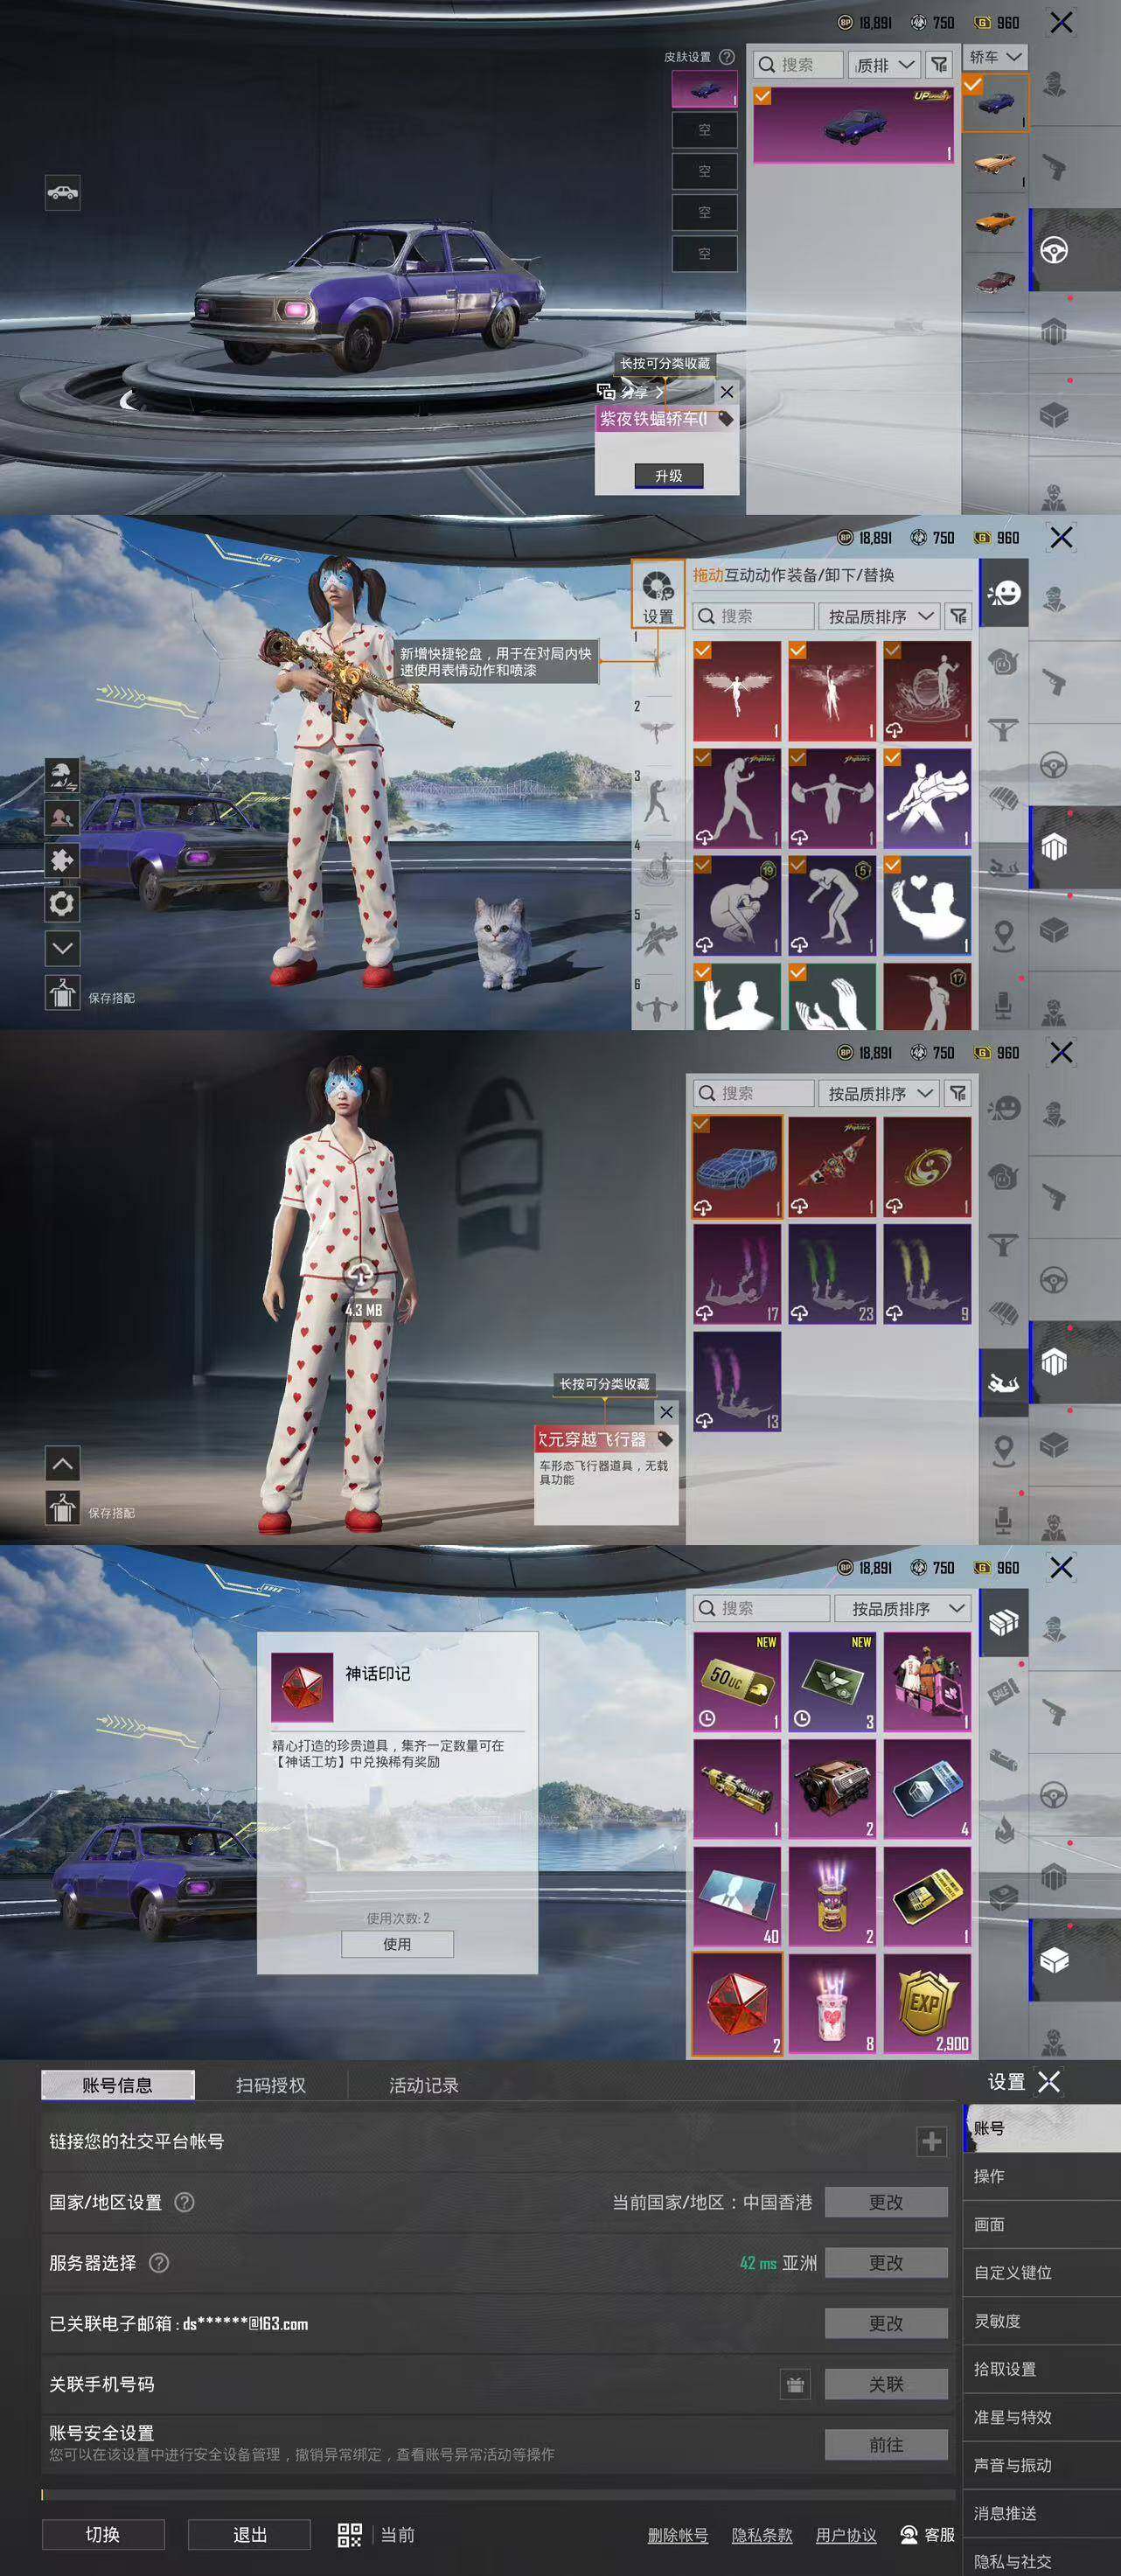The width and height of the screenshot is (1121, 2576).
Task: Click the vehicle preview car icon
Action: 62,192
